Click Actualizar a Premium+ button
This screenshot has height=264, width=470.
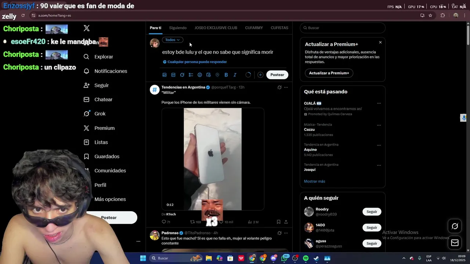point(329,73)
